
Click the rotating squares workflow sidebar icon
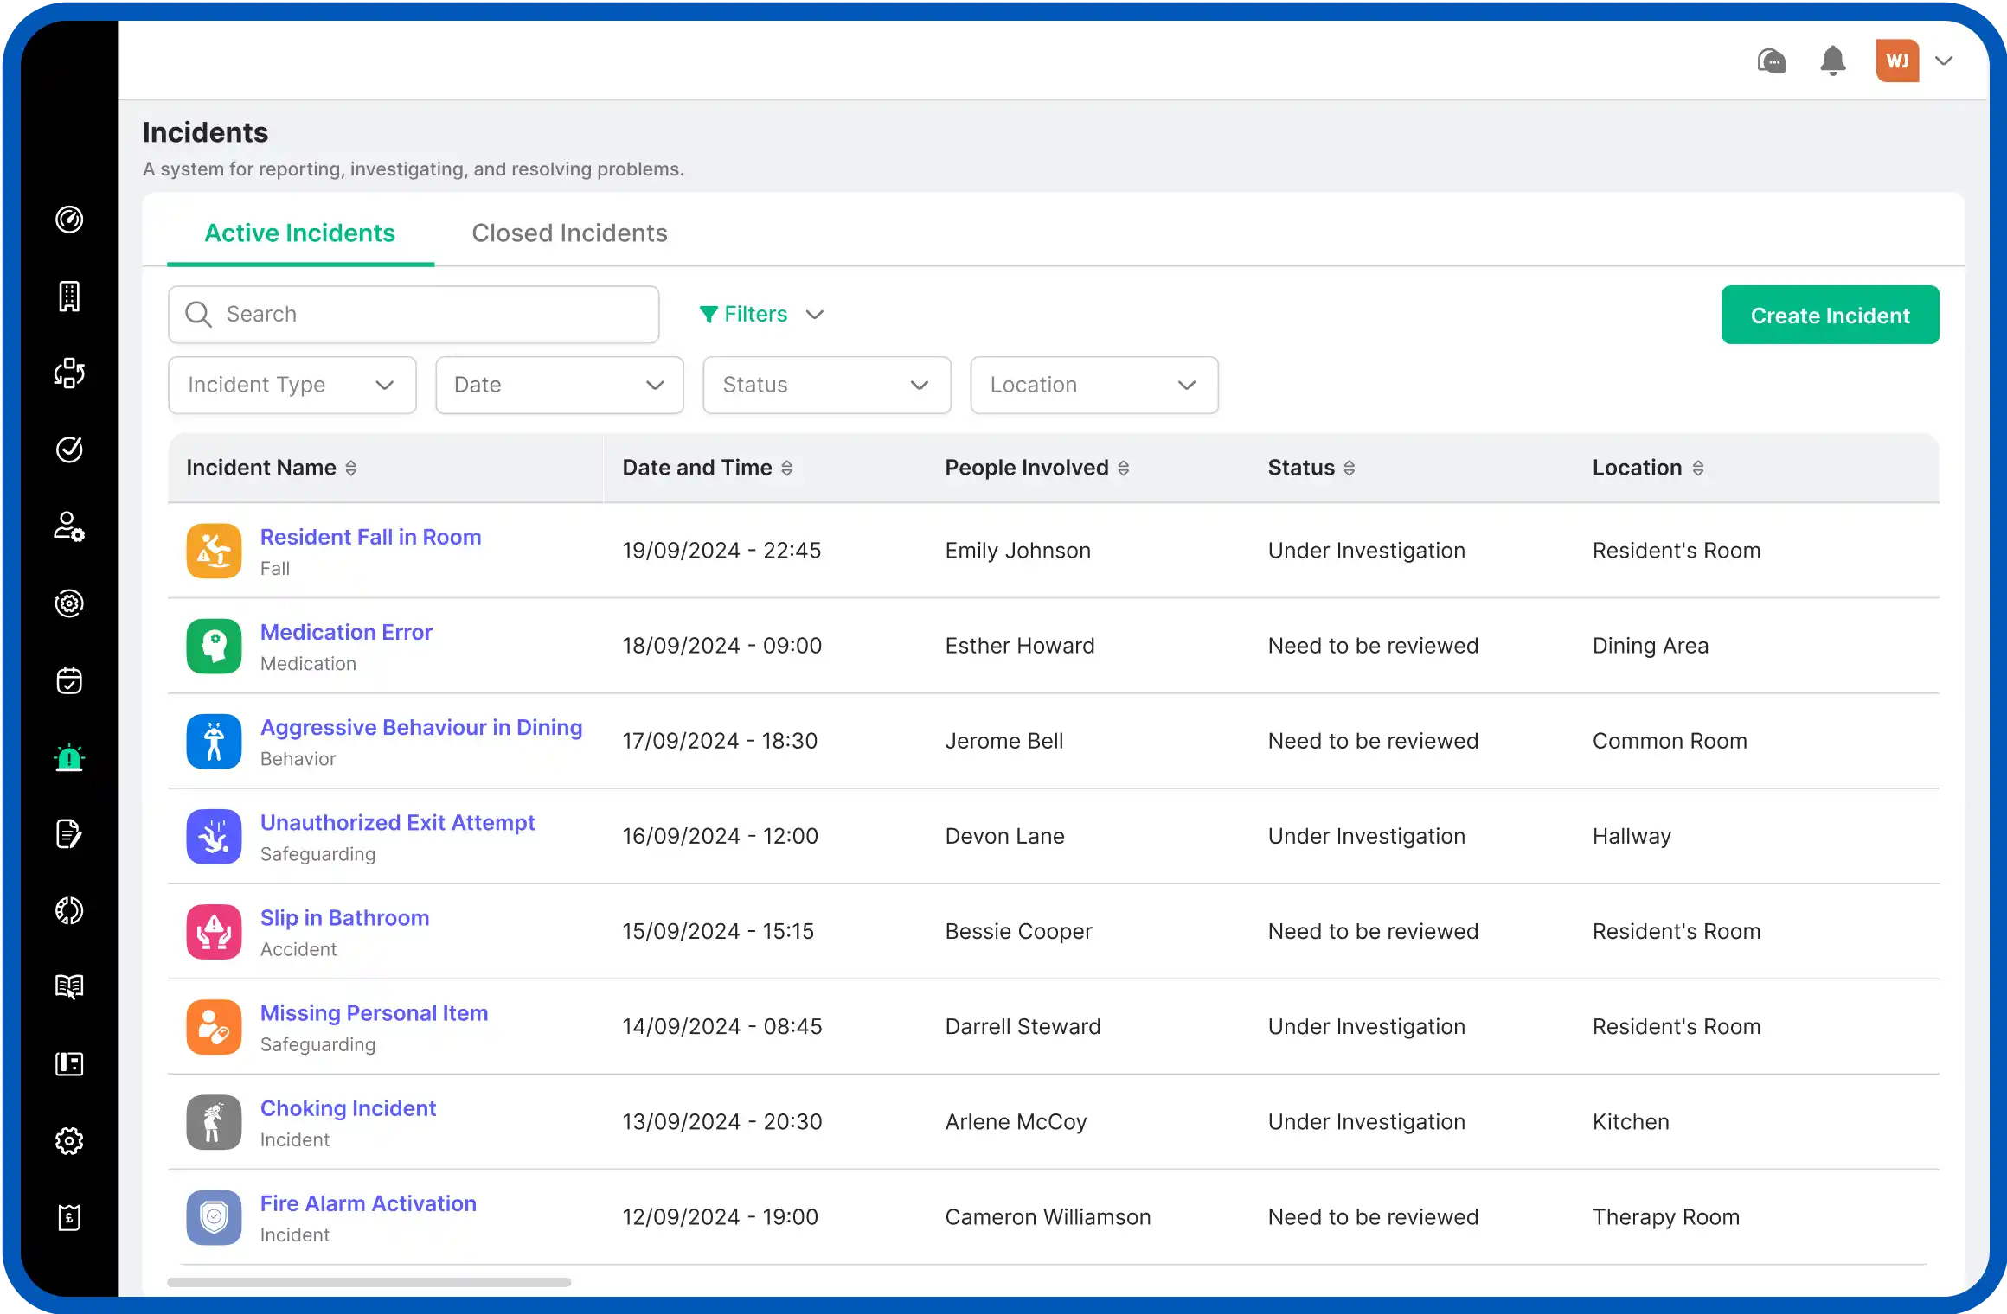coord(69,373)
